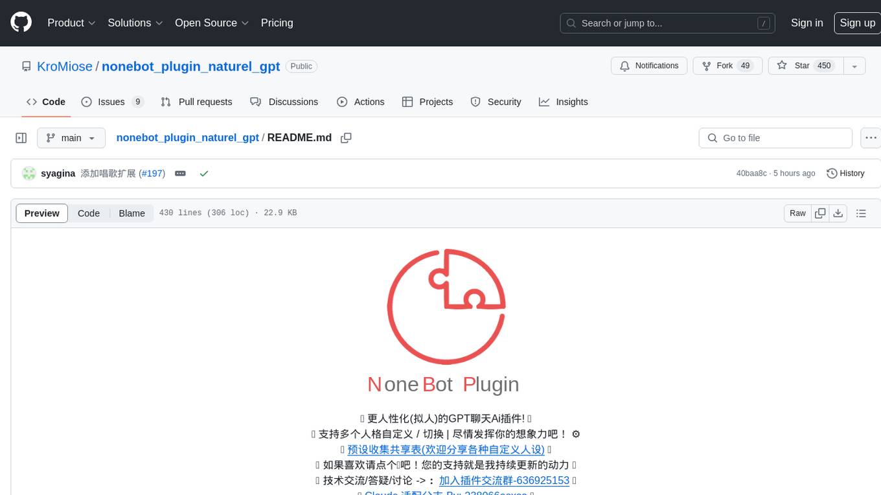This screenshot has width=881, height=495.
Task: Open the more file actions menu
Action: [x=871, y=138]
